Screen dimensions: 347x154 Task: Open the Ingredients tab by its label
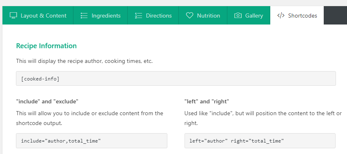pyautogui.click(x=106, y=16)
